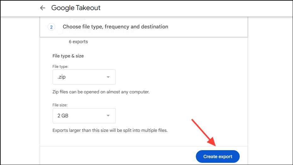Click the .zip value text
Viewport: 293px width, 165px height.
coord(62,77)
